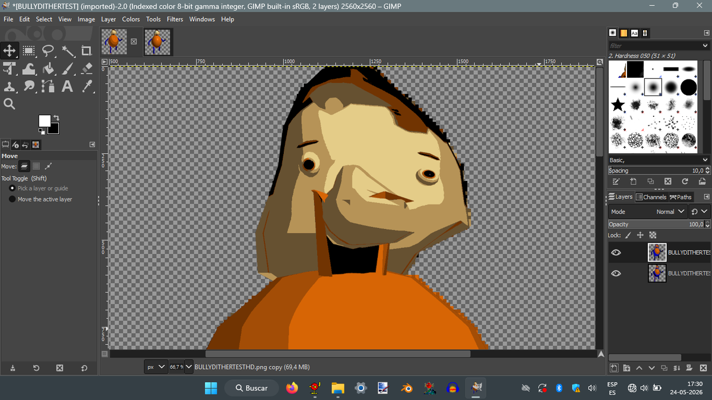712x400 pixels.
Task: Swap foreground and background colors
Action: tap(56, 118)
